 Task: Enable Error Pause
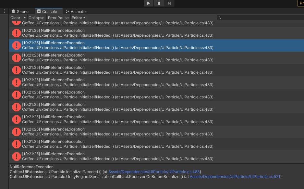coord(58,18)
